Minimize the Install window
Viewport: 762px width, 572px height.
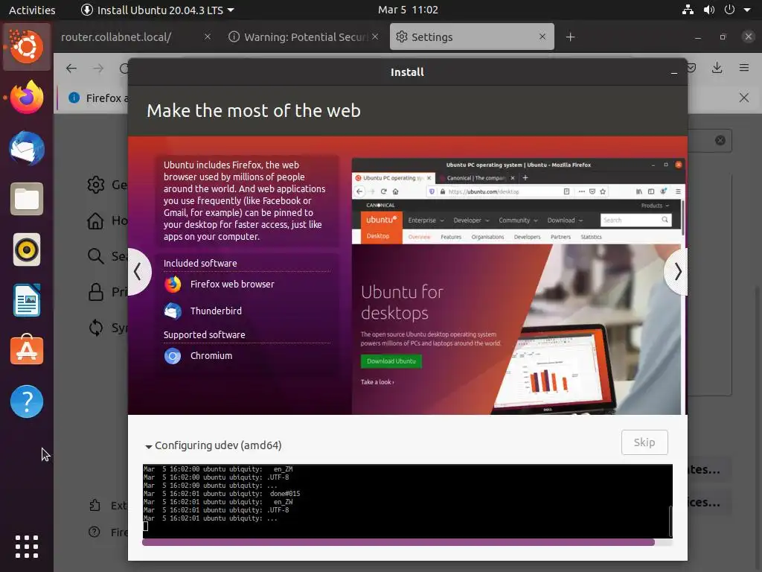674,72
